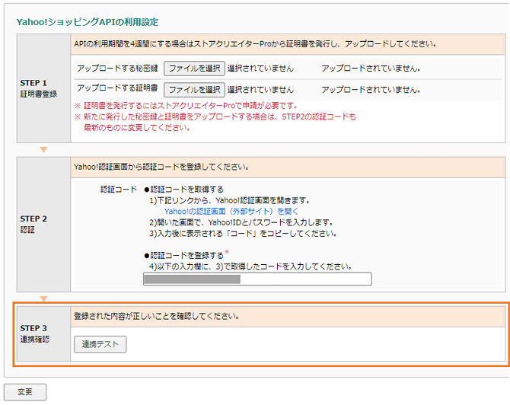Run the 連携テスト button
The height and width of the screenshot is (405, 510).
tap(100, 344)
